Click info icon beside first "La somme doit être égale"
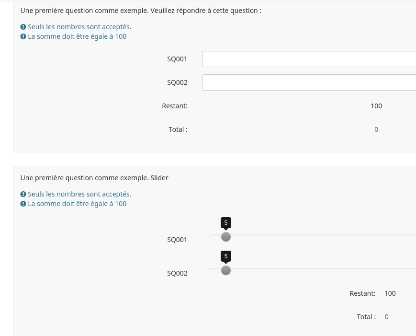 point(23,36)
